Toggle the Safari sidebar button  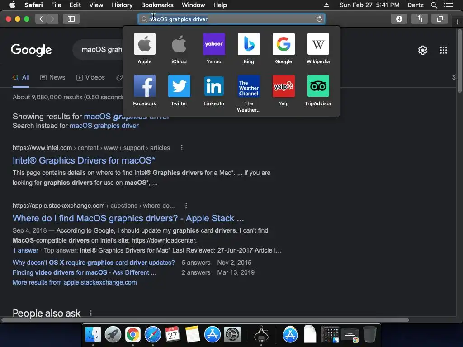(71, 19)
